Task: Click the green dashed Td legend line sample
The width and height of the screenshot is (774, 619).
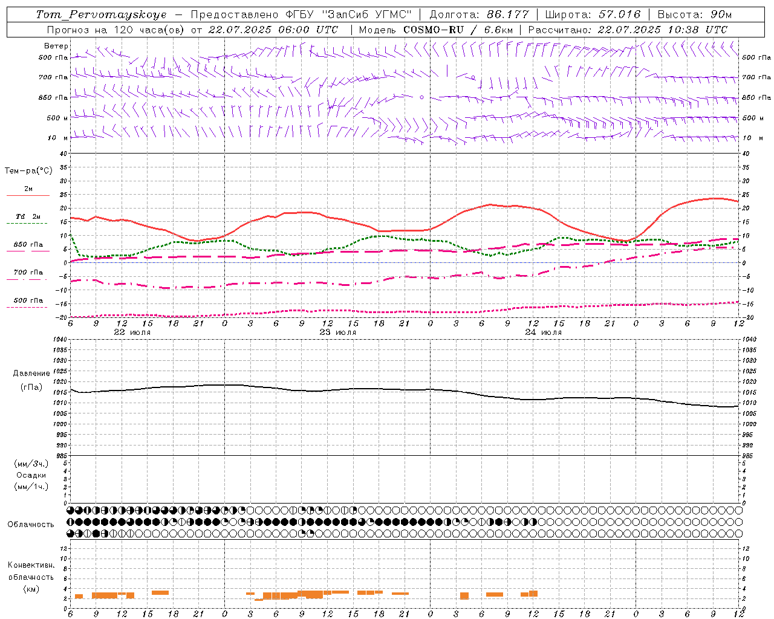Action: coord(27,224)
